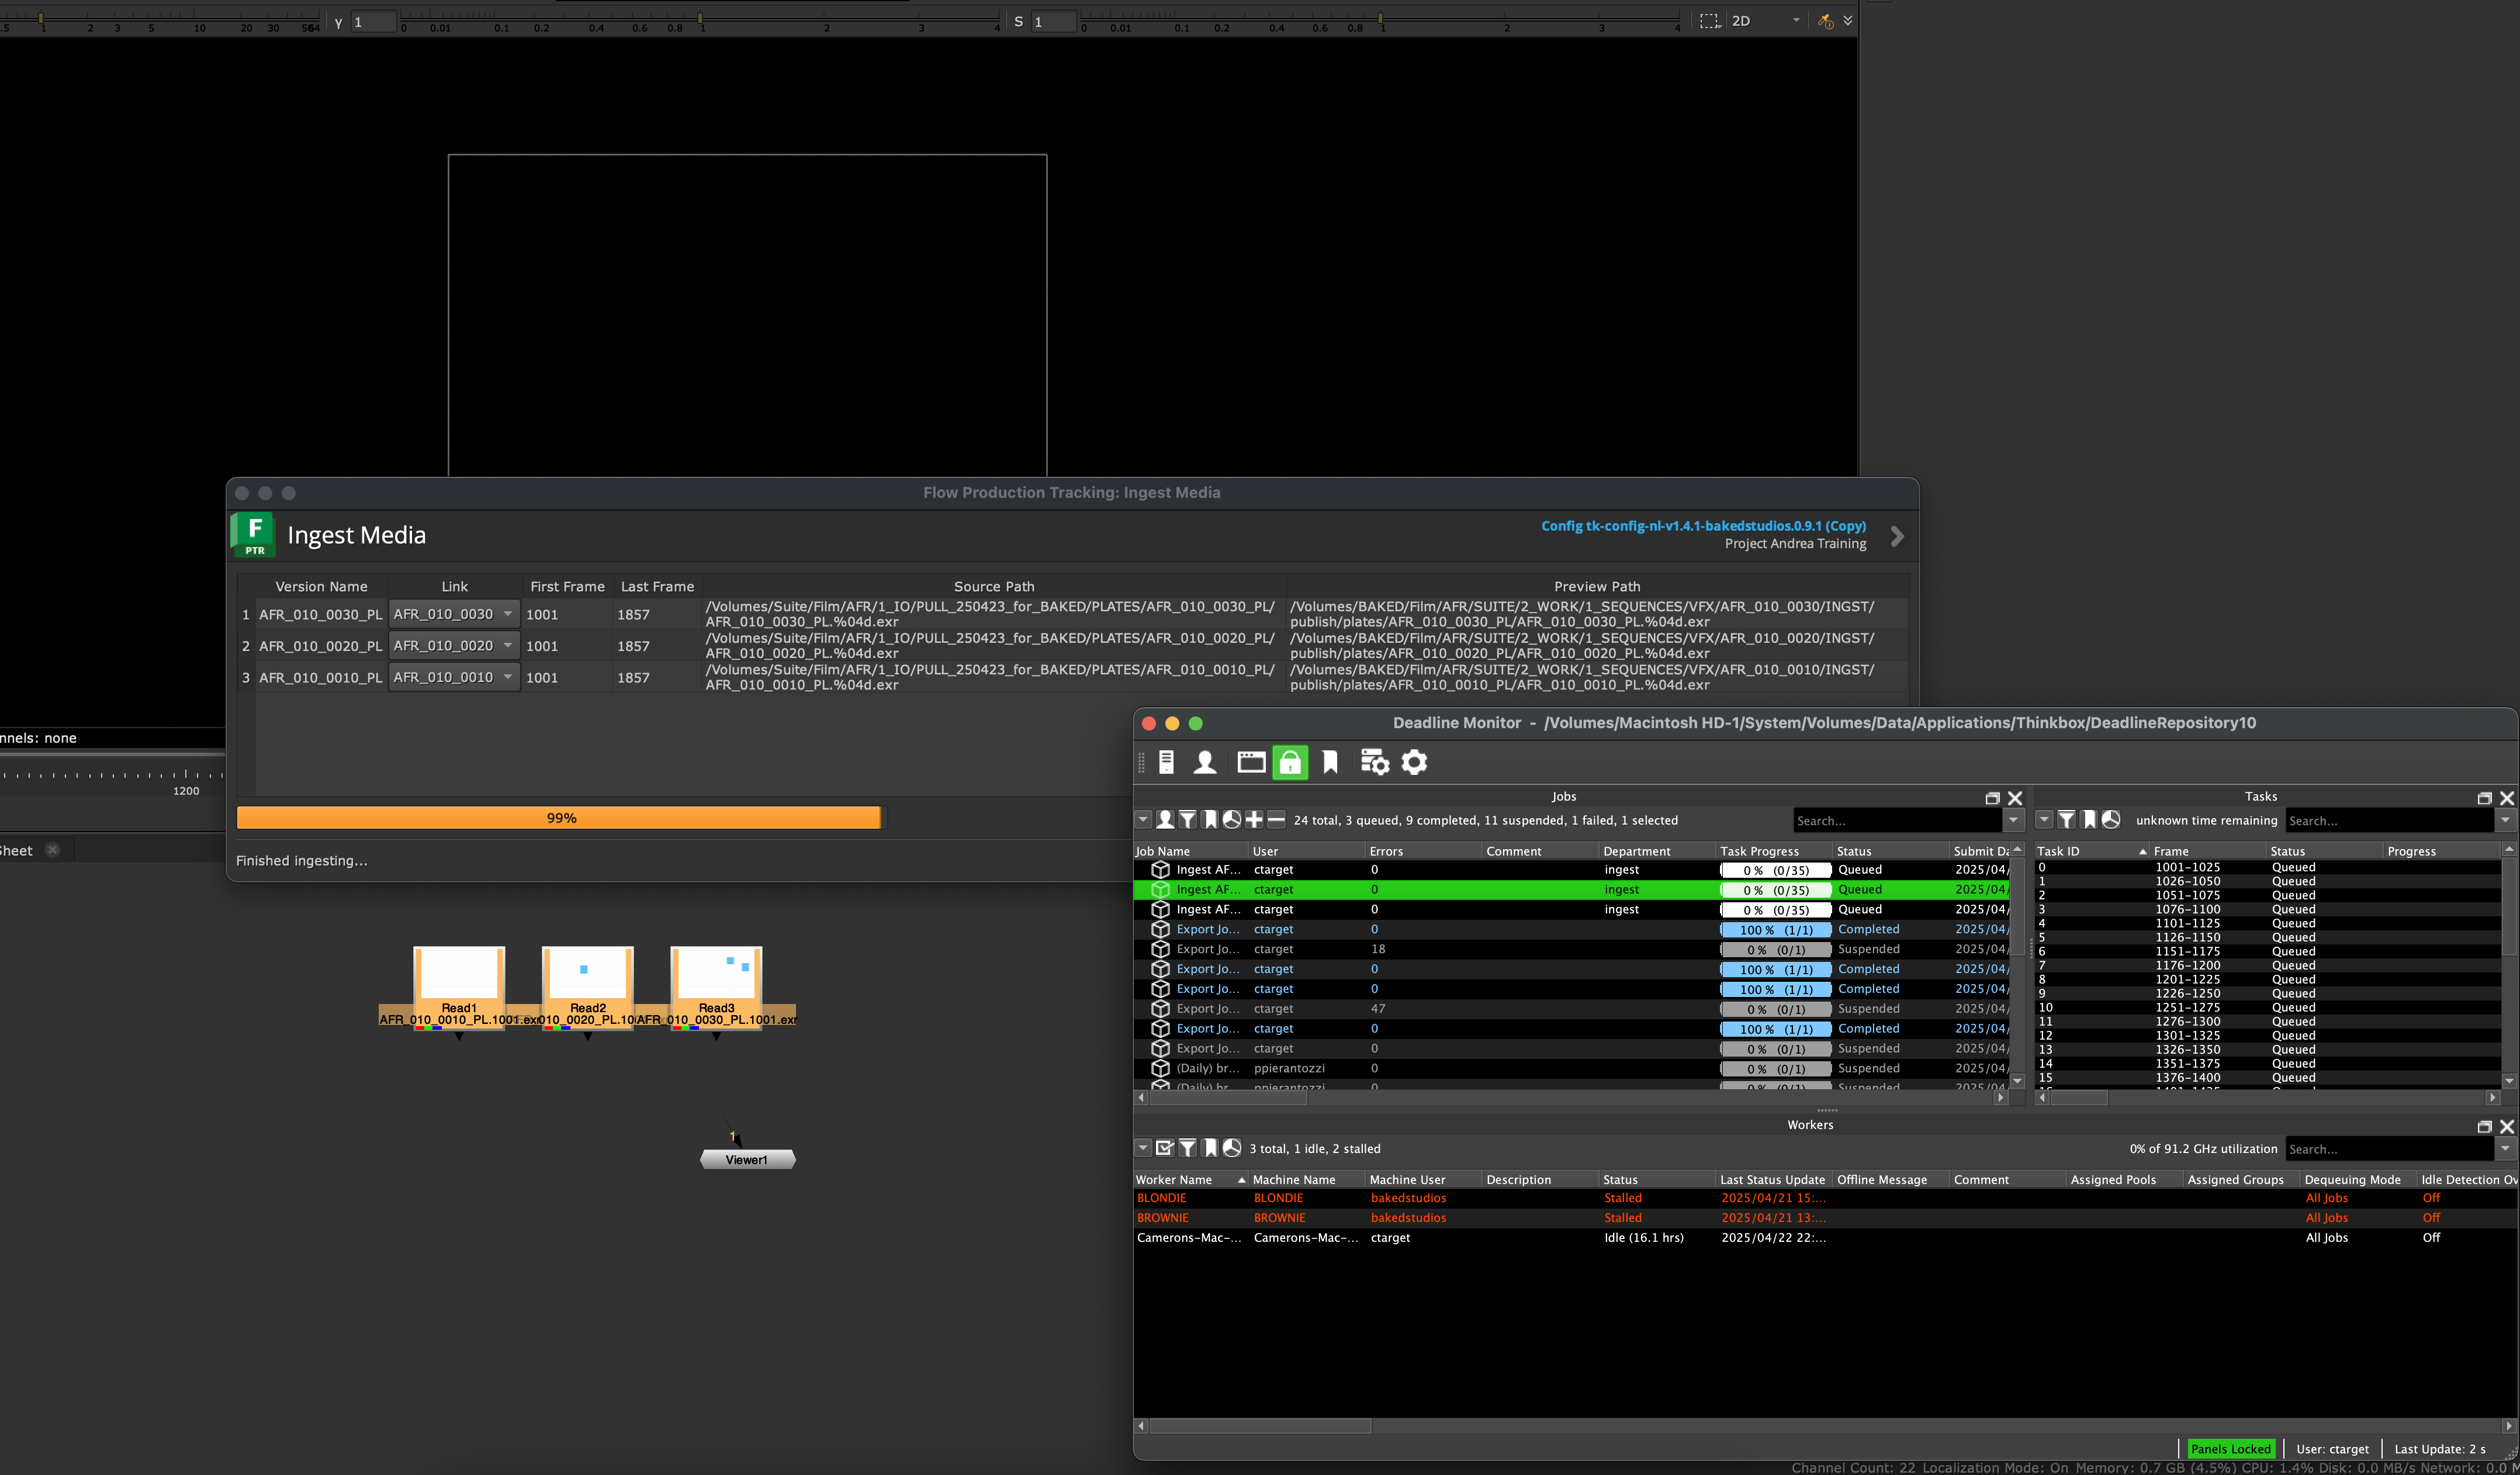
Task: Open the AFR_010_0030 Link dropdown
Action: [454, 614]
